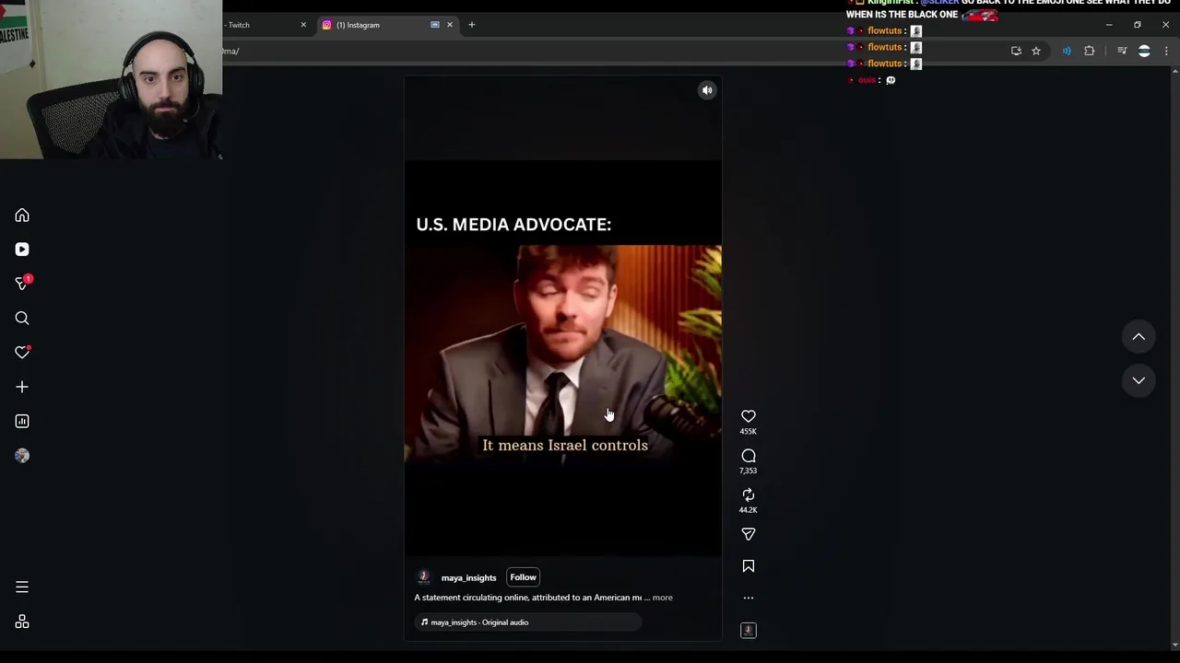The width and height of the screenshot is (1180, 663).
Task: Open the Meta apps icon at sidebar bottom
Action: [x=22, y=622]
